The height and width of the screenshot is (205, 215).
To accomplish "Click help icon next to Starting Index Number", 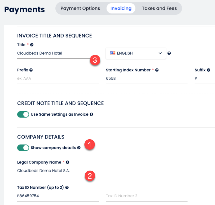I will pyautogui.click(x=157, y=70).
